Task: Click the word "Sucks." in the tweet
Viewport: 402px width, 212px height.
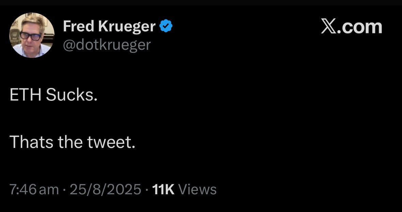Action: (x=71, y=95)
